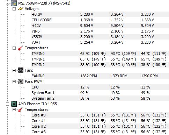This screenshot has width=169, height=135.
Task: Select the System Fan 2 row
Action: 100,98
